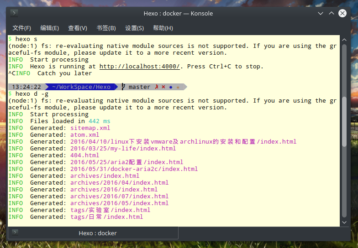Open the 编辑(E) menu

click(49, 28)
